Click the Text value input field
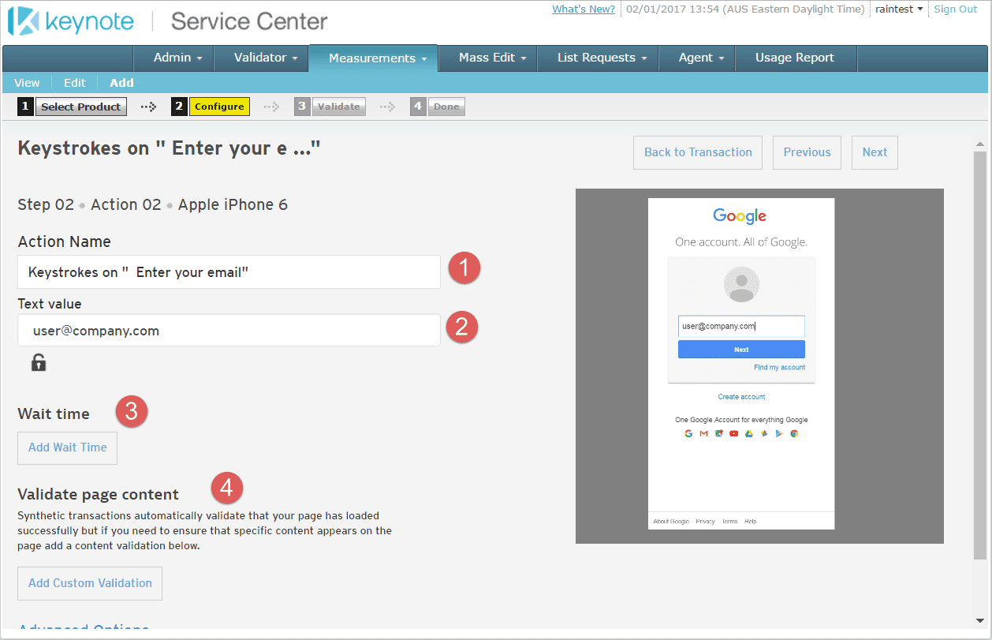This screenshot has width=992, height=640. pyautogui.click(x=229, y=331)
